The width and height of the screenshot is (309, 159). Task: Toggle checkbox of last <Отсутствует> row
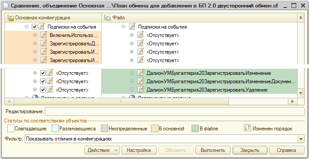point(43,90)
